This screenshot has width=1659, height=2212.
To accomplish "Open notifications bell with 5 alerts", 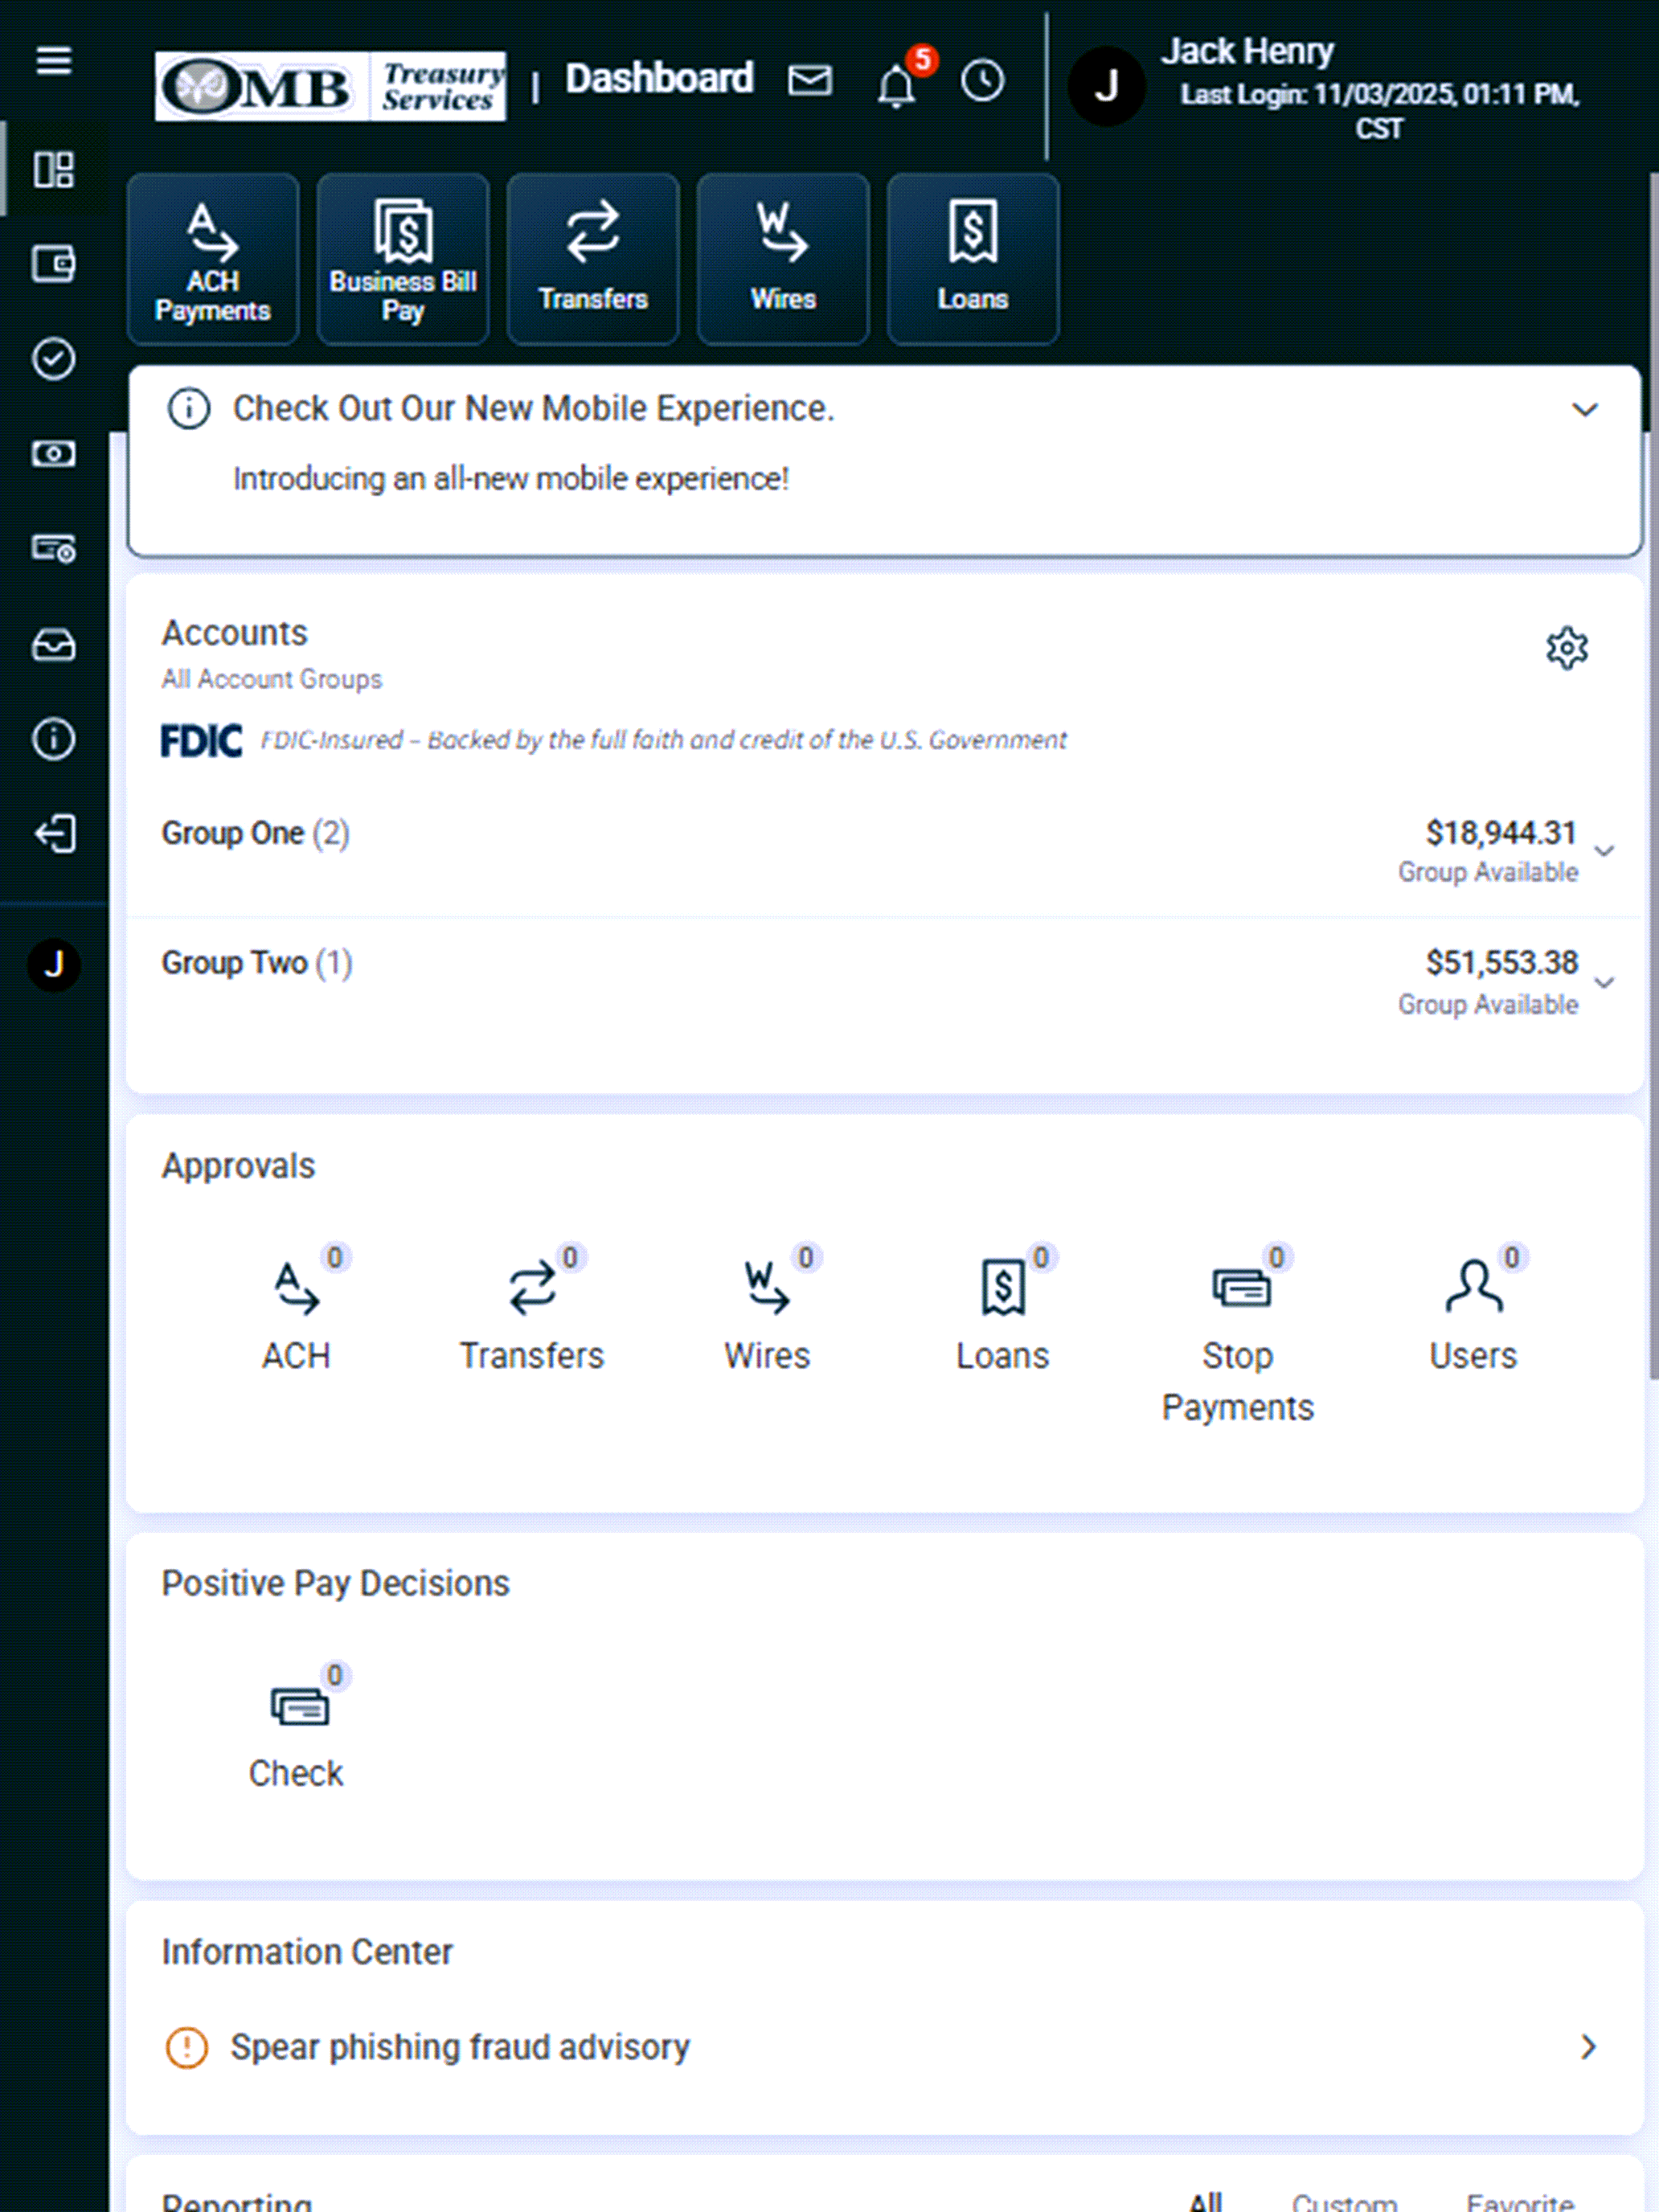I will pyautogui.click(x=897, y=84).
